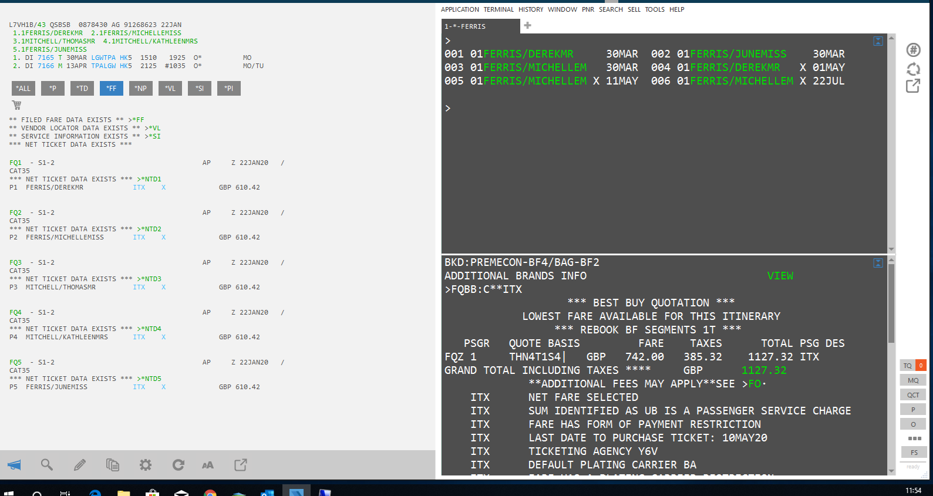Click VIEW next to Additional Brands Info

(780, 276)
